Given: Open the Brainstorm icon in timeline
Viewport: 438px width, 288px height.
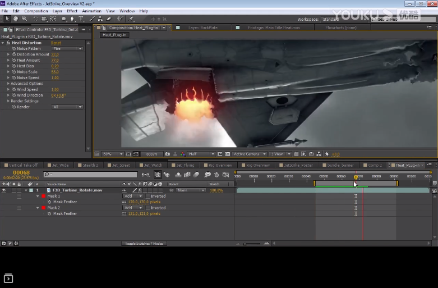Looking at the screenshot, I should tap(208, 175).
